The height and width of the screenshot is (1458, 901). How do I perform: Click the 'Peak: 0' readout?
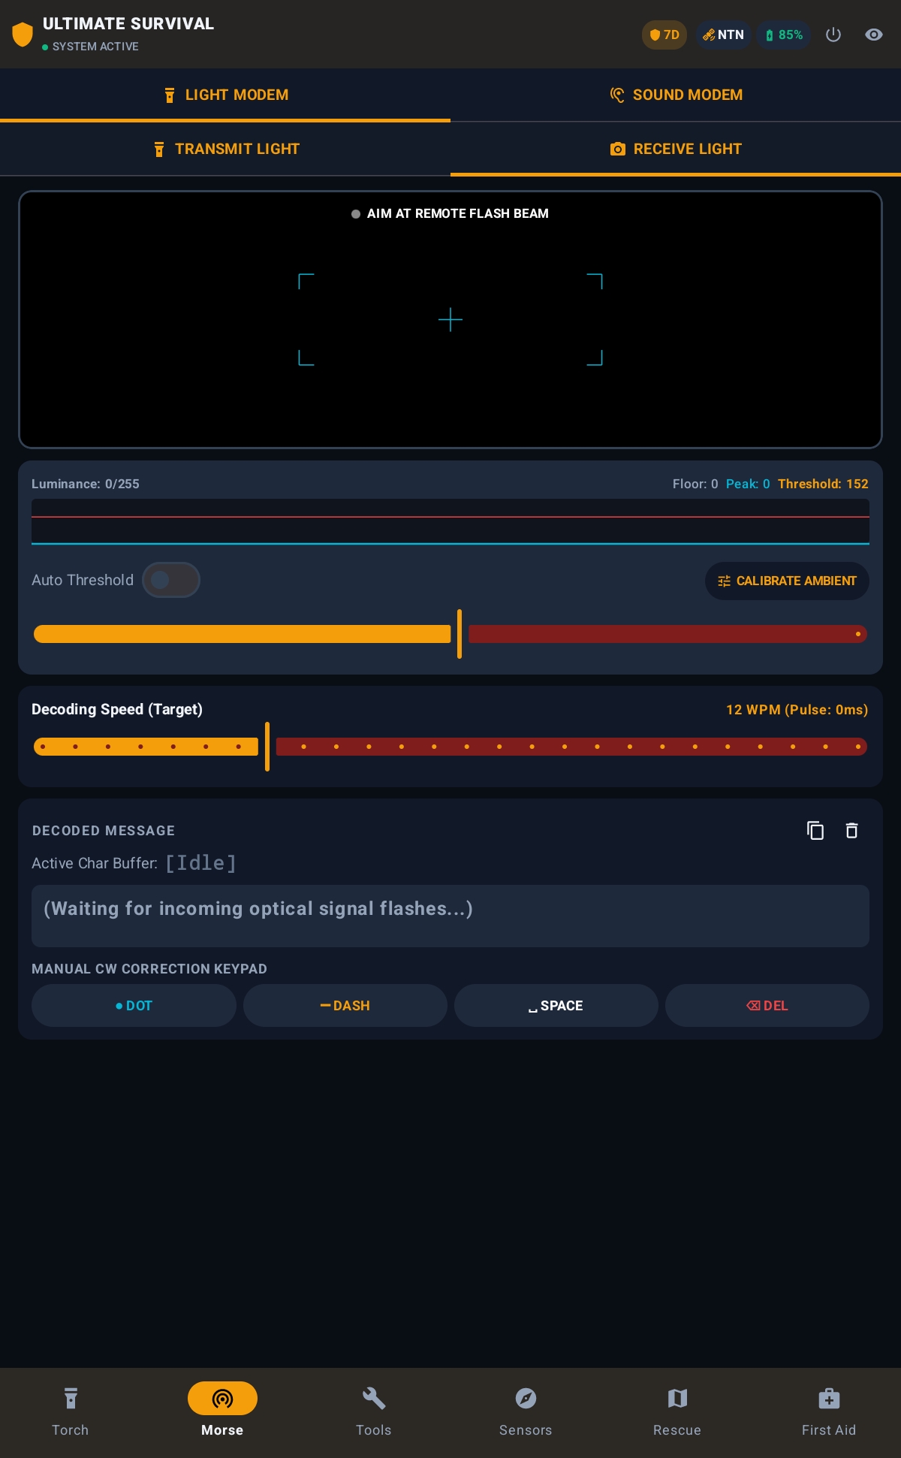(748, 484)
